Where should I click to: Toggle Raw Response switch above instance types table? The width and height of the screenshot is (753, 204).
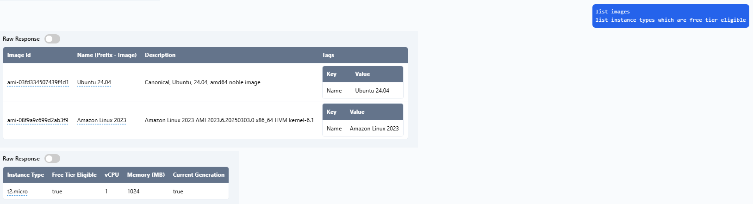(x=52, y=159)
